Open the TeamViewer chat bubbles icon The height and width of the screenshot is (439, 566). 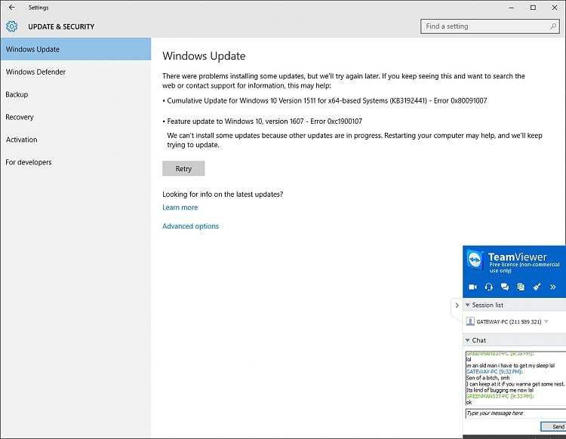coord(505,287)
